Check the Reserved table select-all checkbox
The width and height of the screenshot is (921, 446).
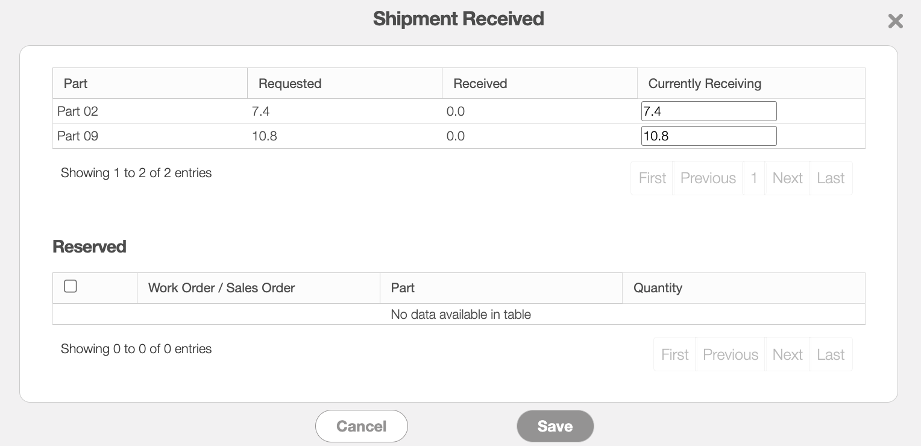(x=71, y=286)
